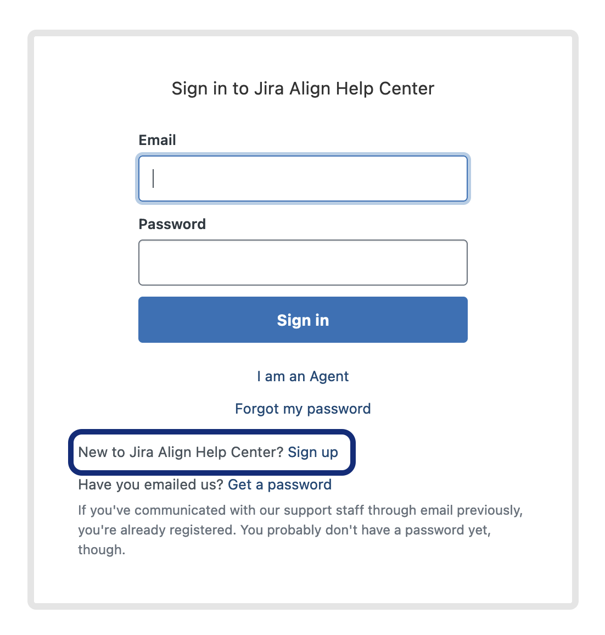This screenshot has height=635, width=605.
Task: Click the Sign in to Jira Align Help Center heading
Action: (x=302, y=88)
